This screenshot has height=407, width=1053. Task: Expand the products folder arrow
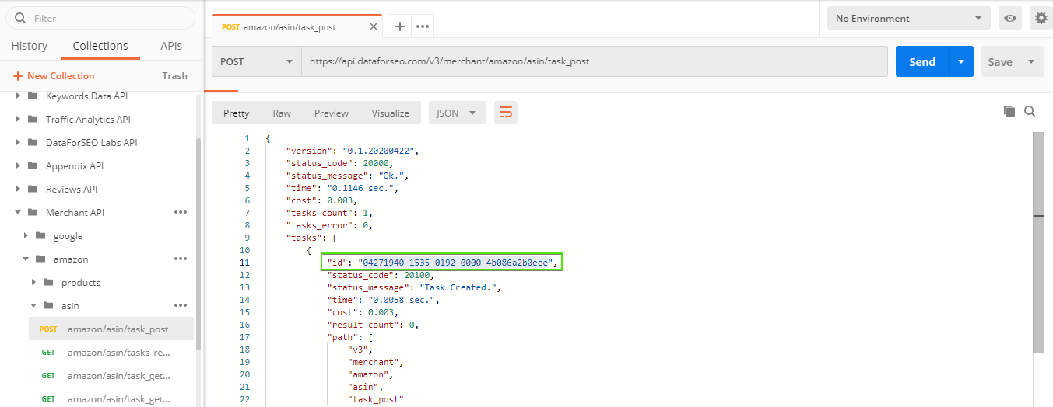[33, 283]
